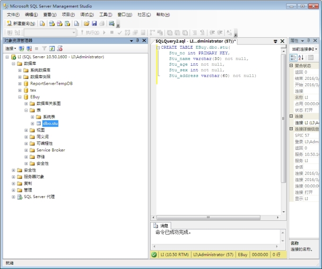The width and height of the screenshot is (322, 269).
Task: Click the alphabetical sort icon in Properties panel
Action: 301,58
